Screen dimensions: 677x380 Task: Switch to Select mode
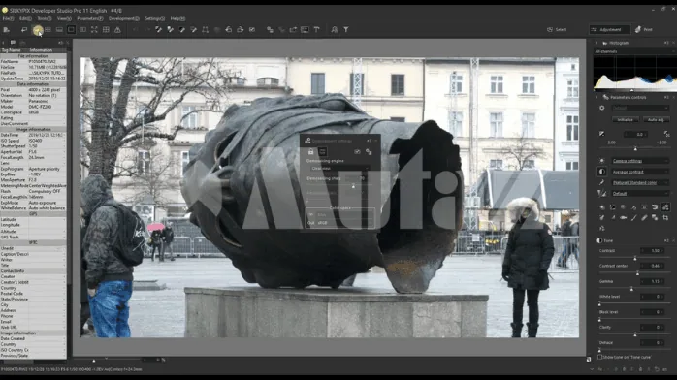[x=557, y=30]
